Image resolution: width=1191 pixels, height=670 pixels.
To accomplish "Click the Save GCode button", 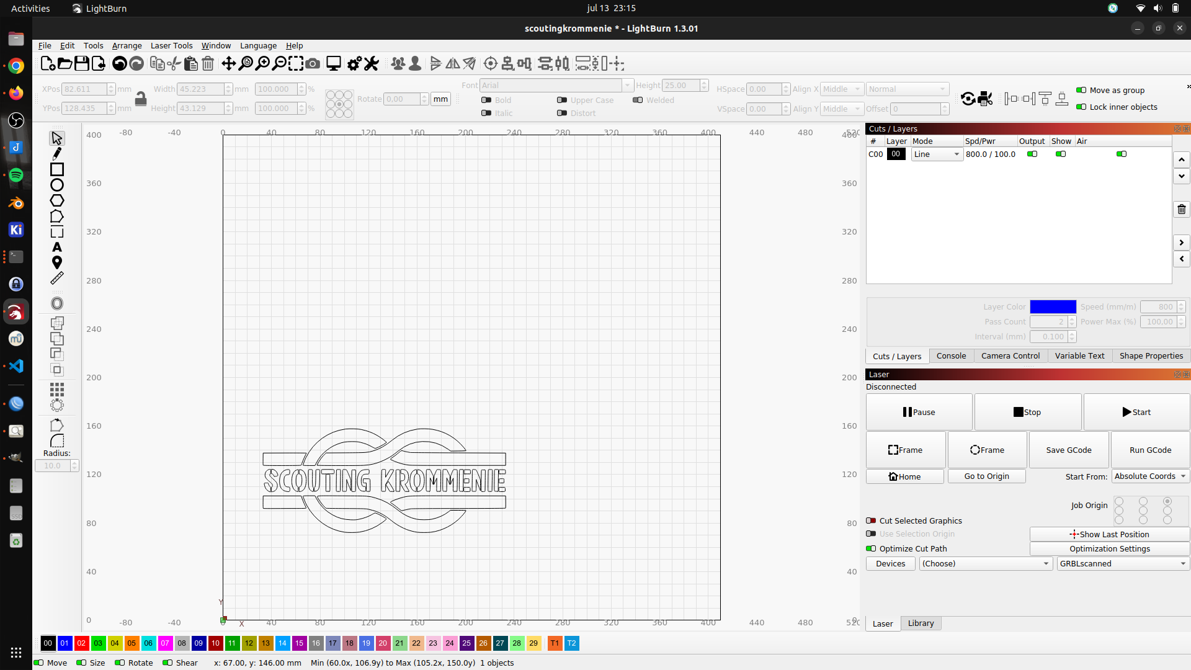I will (1069, 450).
